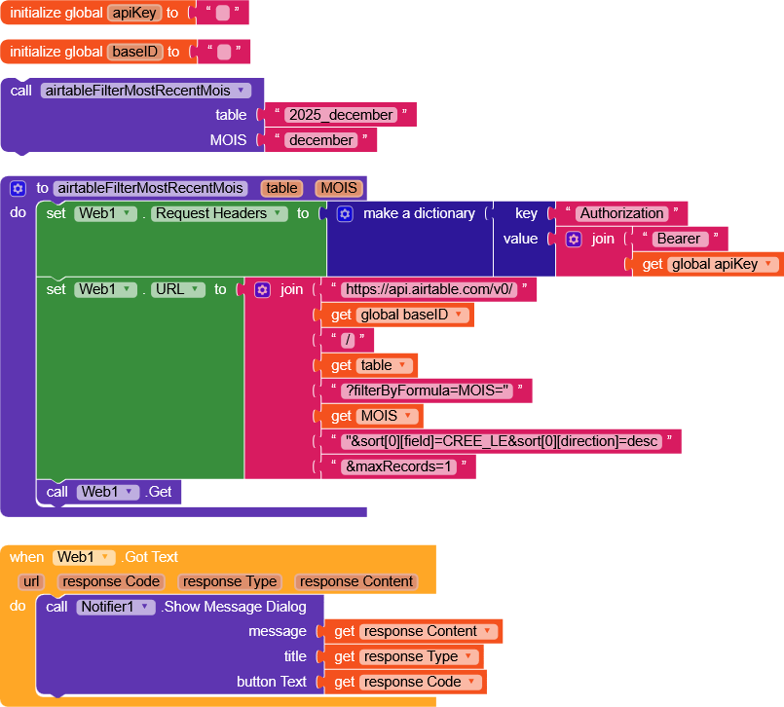This screenshot has height=707, width=784.
Task: Click the key label in dictionary pair
Action: (526, 213)
